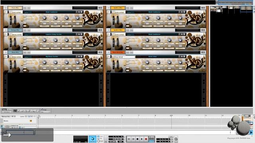This screenshot has height=143, width=255.
Task: Open the Bar snap value dropdown
Action: 45,112
